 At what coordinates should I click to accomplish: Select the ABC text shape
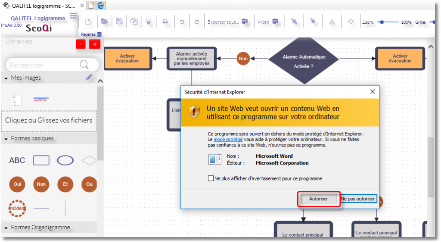(x=17, y=160)
